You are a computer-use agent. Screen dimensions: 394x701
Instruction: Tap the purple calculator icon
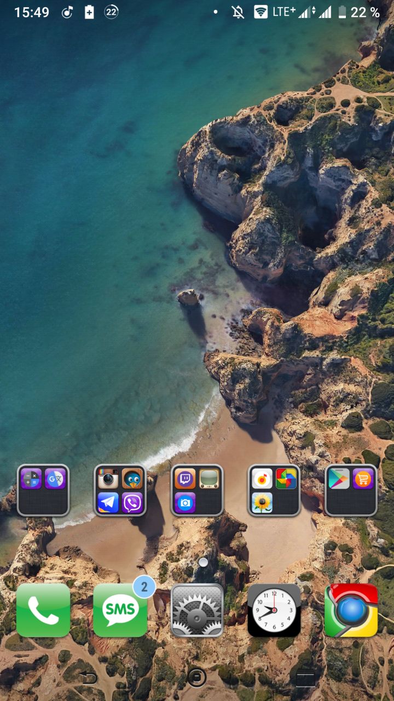31,479
